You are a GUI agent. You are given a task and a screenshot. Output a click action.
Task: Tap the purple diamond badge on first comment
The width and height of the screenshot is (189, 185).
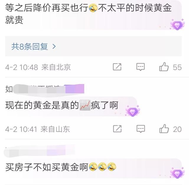(177, 25)
